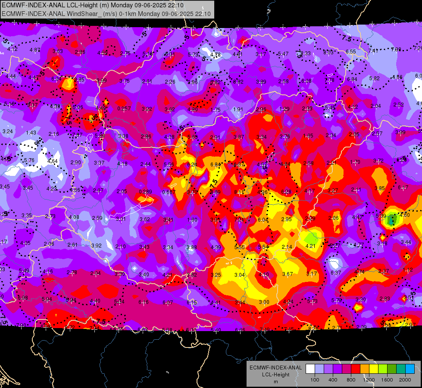Click the wind shear value '0.687'

[169, 192]
